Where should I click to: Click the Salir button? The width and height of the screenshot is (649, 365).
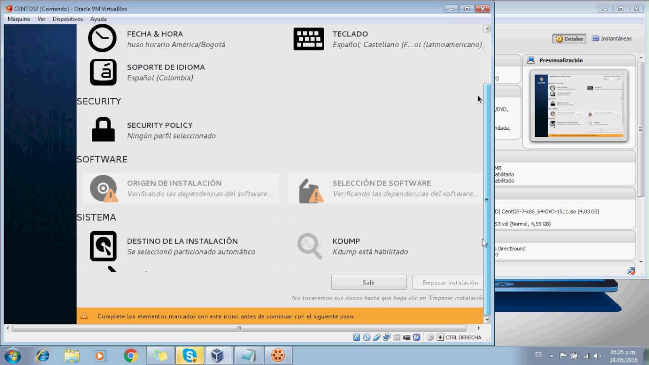[x=369, y=282]
